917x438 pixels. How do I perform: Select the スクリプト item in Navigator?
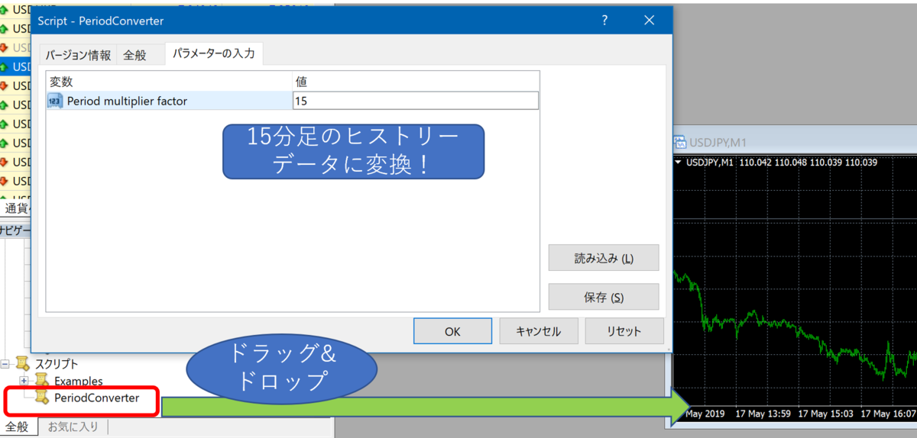57,364
